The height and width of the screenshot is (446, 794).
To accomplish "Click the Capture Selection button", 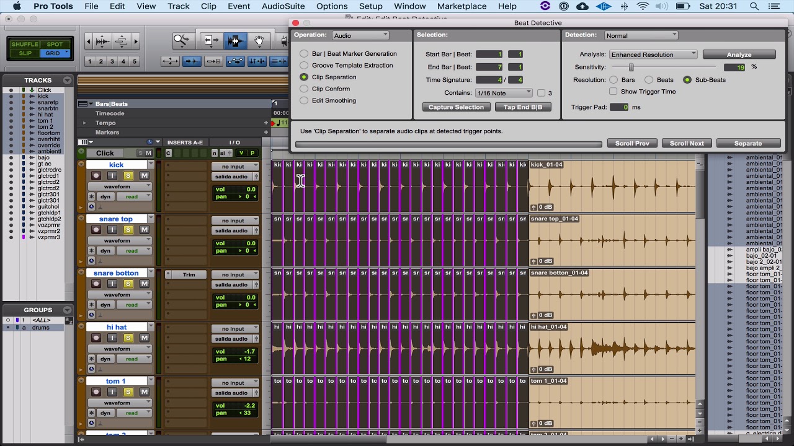I will [456, 107].
